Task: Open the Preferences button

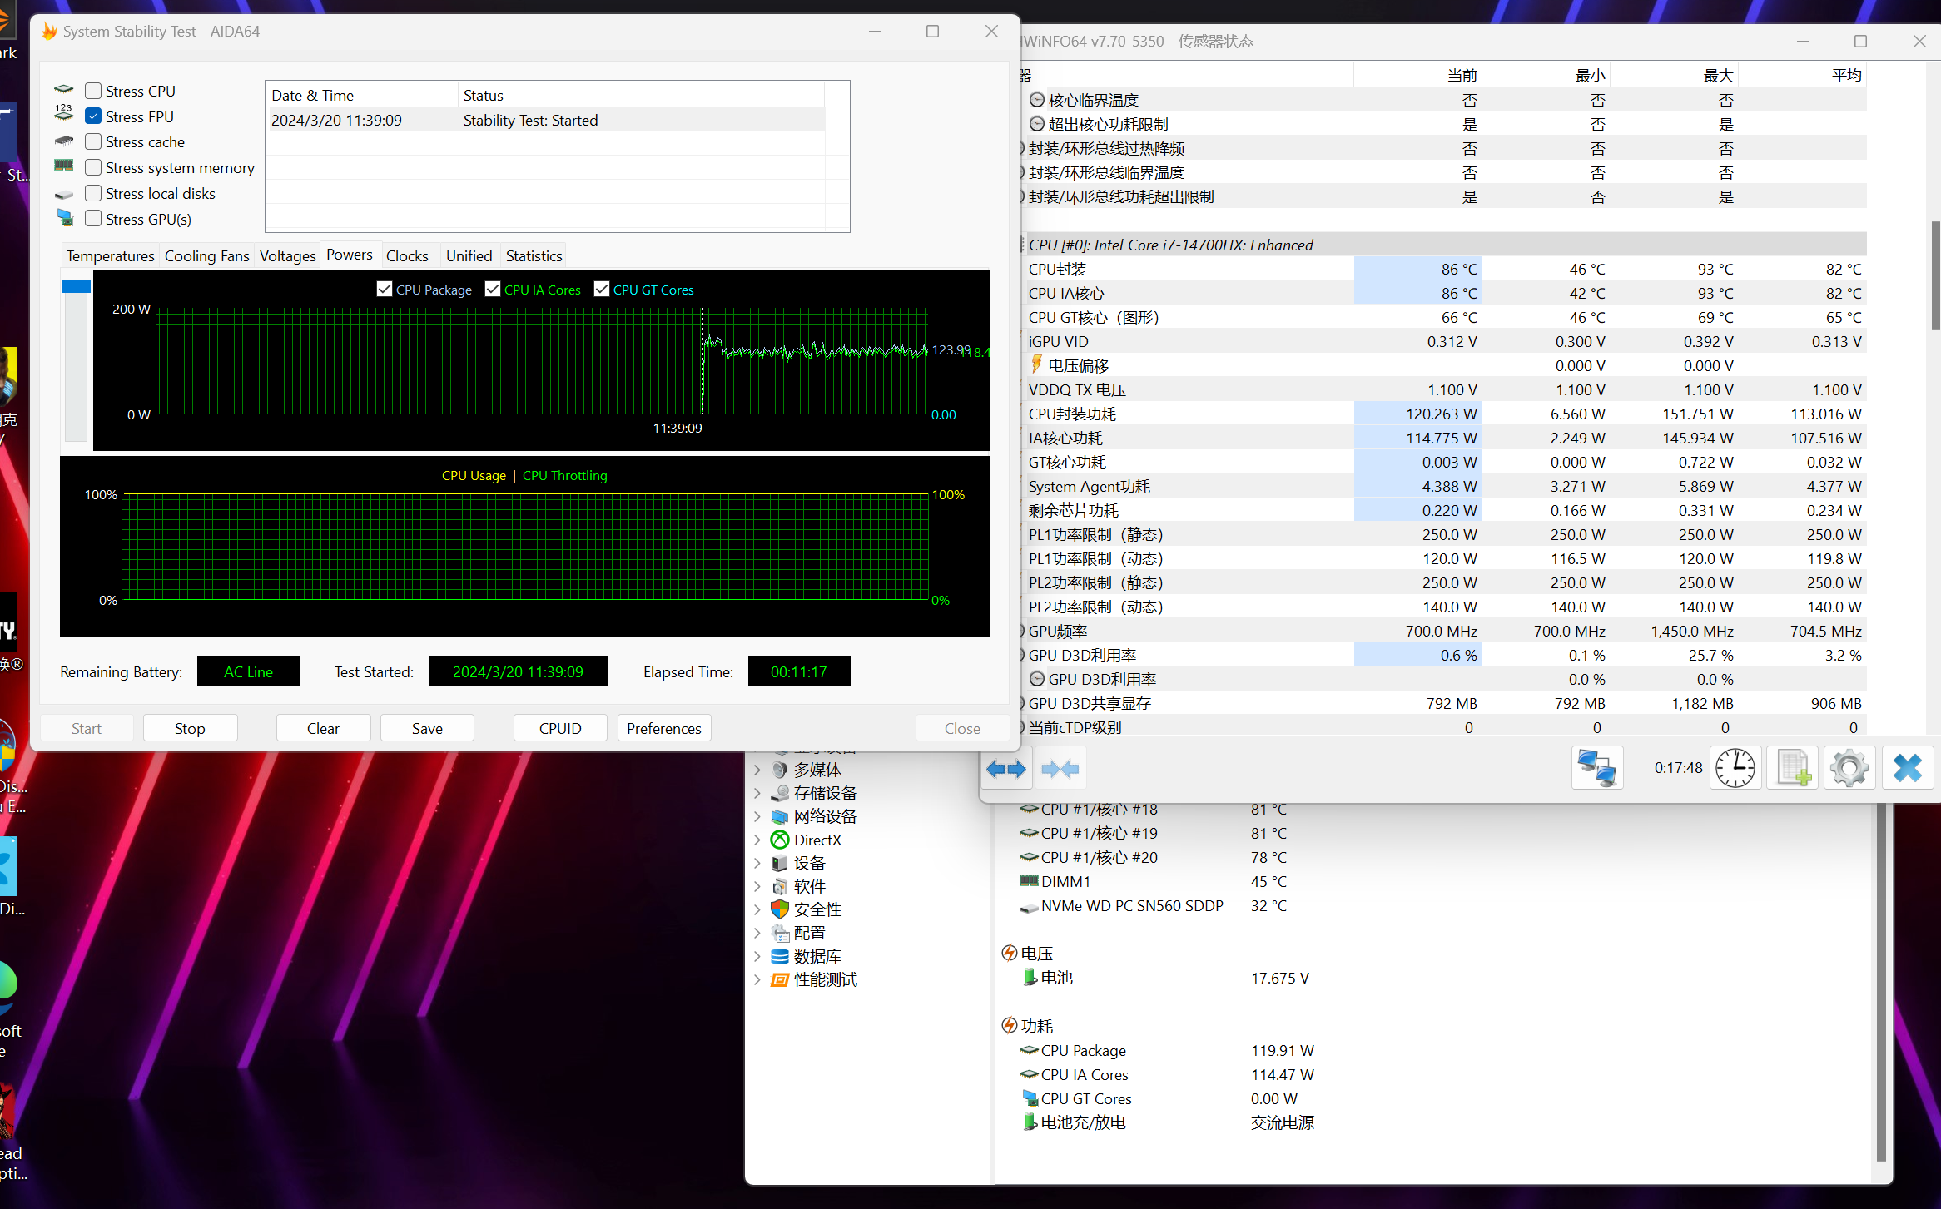Action: tap(664, 728)
